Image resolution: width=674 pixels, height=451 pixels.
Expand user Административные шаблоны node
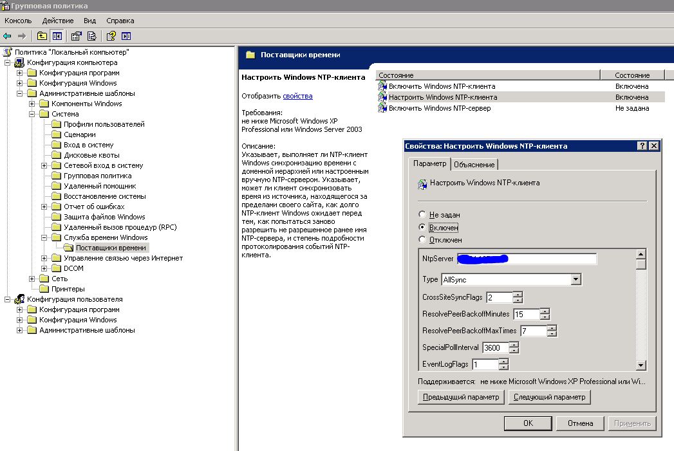[19, 330]
